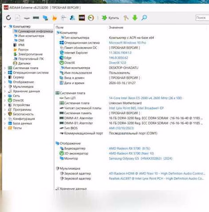Open the network monitor toolbar icon
Viewport: 209px width, 212px height.
pos(45,18)
